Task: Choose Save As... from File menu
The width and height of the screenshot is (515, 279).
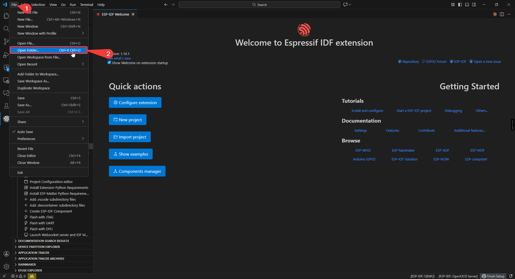Action: coord(49,105)
